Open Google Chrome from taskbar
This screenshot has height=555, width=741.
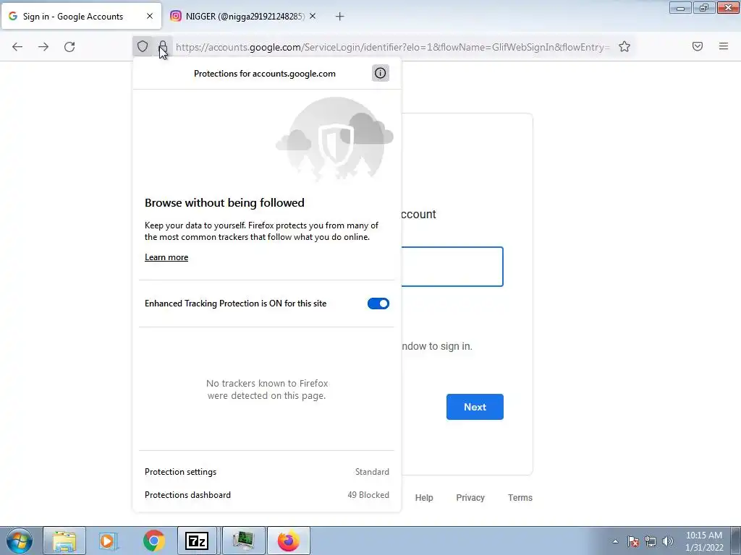click(153, 541)
